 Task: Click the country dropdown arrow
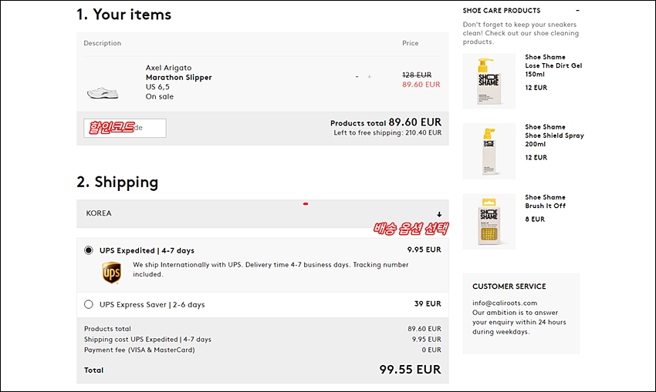pos(439,214)
